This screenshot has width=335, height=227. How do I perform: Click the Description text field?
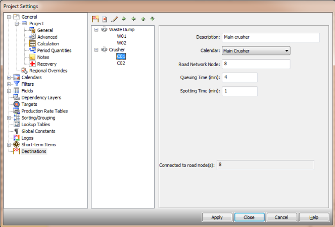(270, 37)
